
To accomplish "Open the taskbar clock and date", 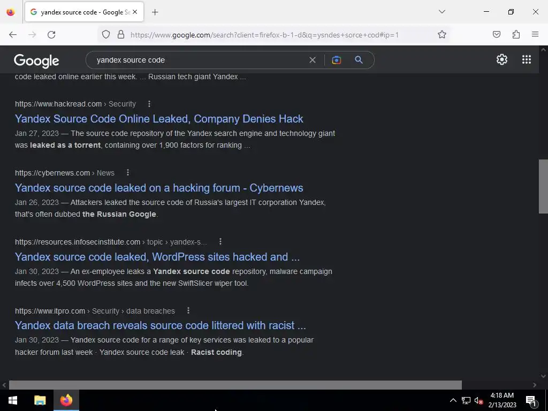I will [502, 400].
